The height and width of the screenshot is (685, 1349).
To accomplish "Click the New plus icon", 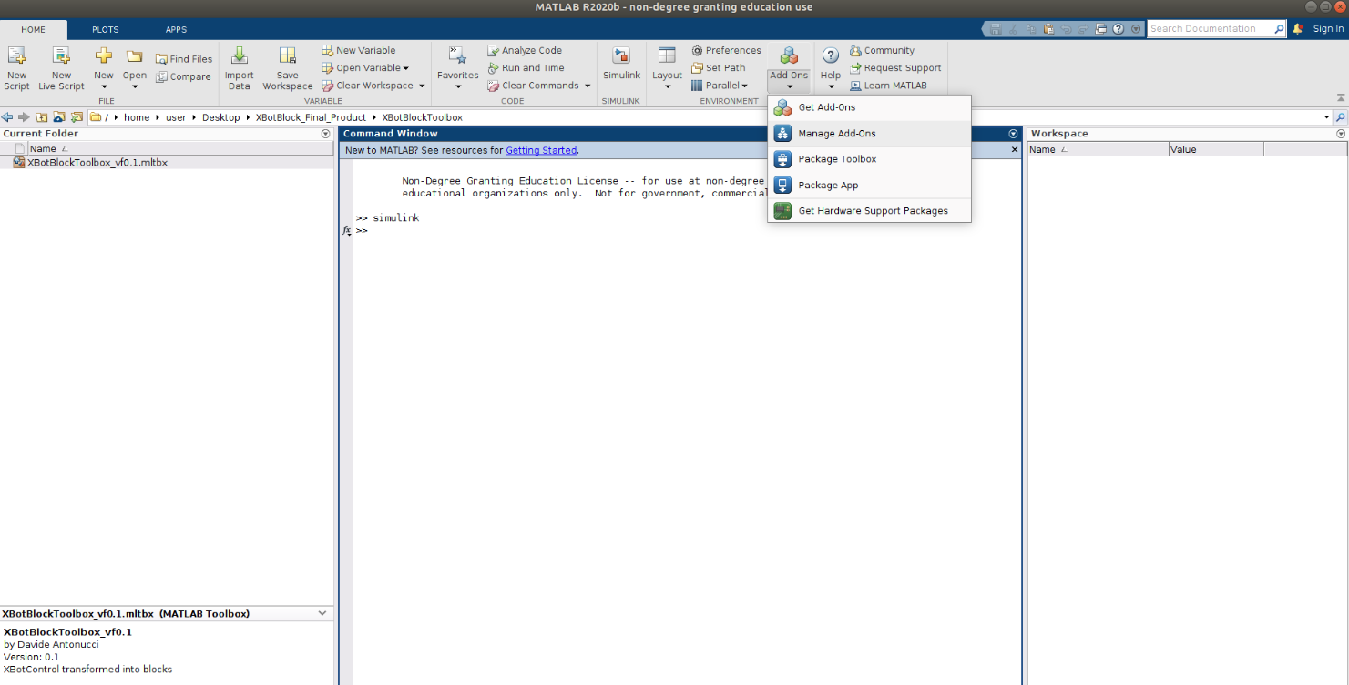I will pos(104,57).
